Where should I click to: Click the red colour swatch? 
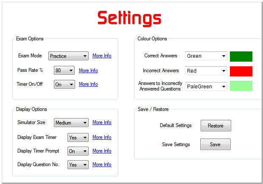(241, 71)
